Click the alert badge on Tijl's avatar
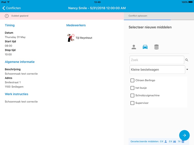This screenshot has width=194, height=145. pos(73,35)
